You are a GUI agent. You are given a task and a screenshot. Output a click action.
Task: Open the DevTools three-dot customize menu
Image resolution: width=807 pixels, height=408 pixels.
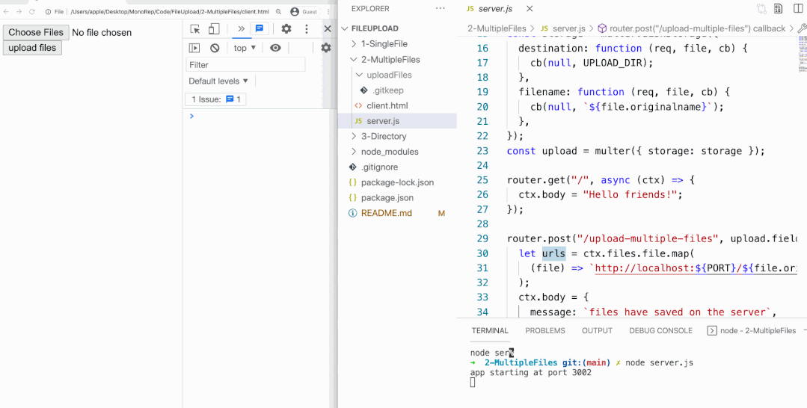[307, 29]
